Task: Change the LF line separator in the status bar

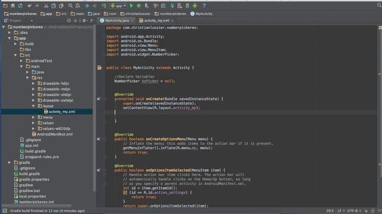Action: pos(341,210)
